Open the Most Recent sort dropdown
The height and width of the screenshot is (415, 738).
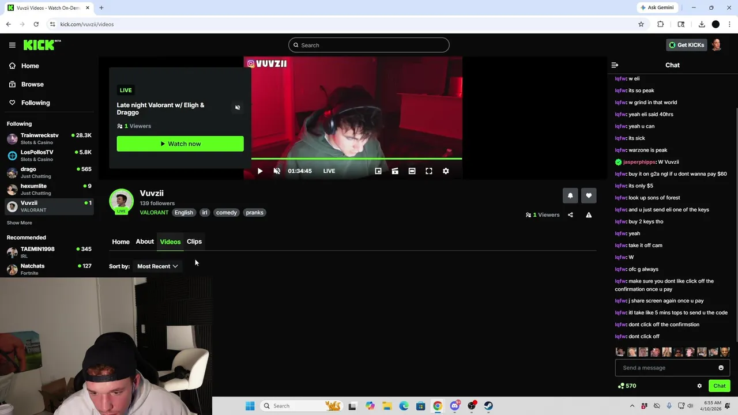pos(157,266)
